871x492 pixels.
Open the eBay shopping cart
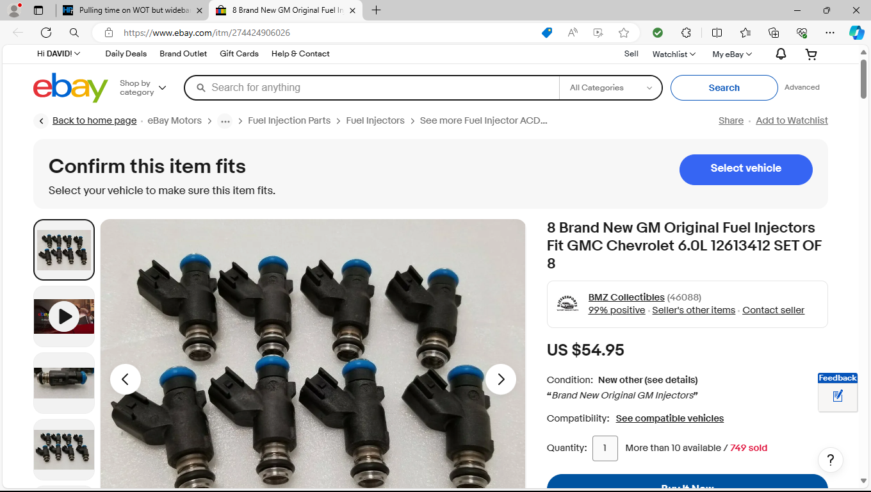coord(811,54)
